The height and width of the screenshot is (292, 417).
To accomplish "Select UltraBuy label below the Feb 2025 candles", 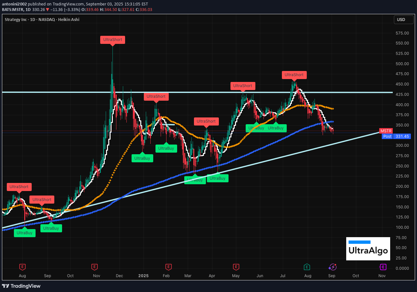I will (x=166, y=148).
